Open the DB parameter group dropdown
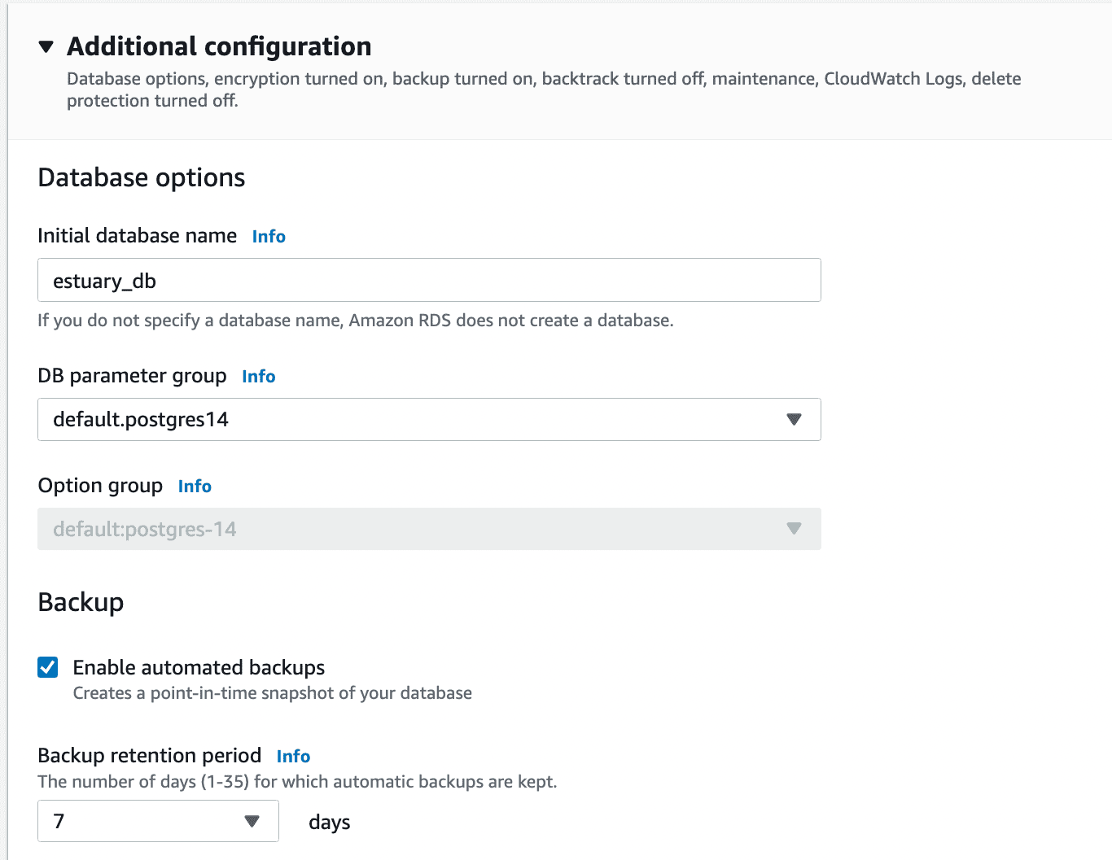Image resolution: width=1112 pixels, height=860 pixels. pos(429,419)
